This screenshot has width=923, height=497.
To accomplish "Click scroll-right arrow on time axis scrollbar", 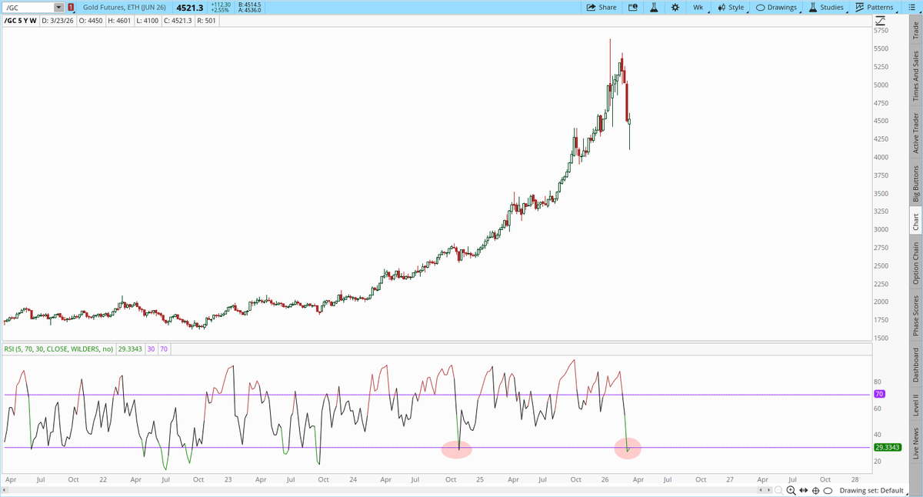I will [x=769, y=490].
